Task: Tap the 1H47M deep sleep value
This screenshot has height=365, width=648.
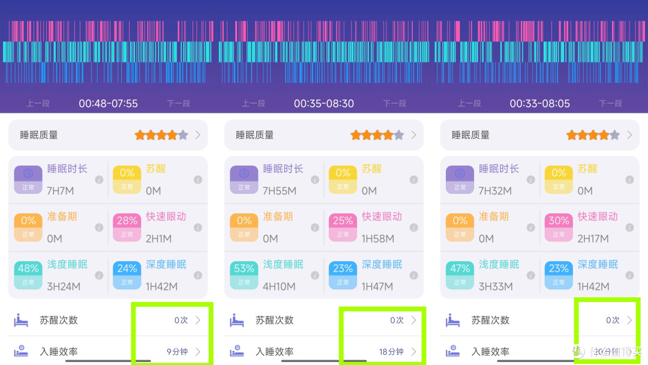Action: click(x=377, y=286)
